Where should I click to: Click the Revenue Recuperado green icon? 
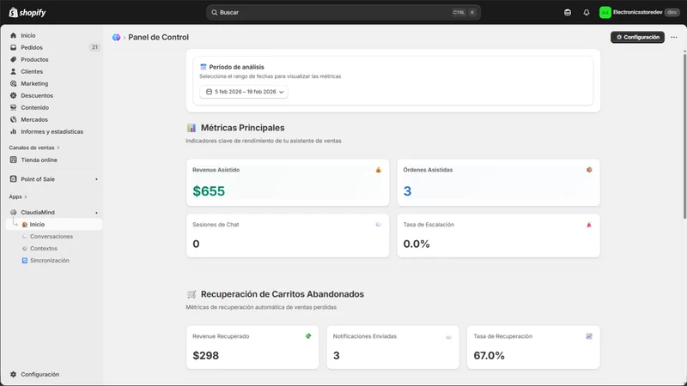tap(308, 336)
